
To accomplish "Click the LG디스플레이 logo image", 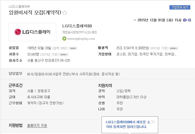I will point(32,32).
